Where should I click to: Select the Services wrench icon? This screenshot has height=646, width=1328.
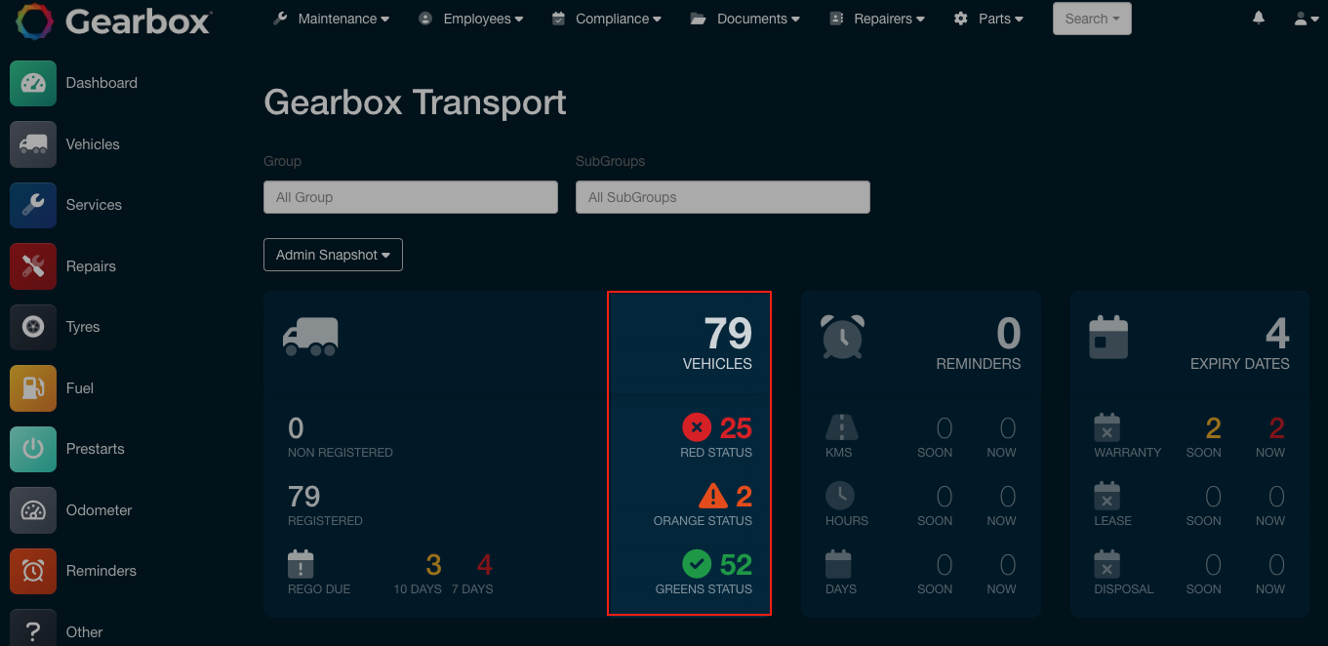tap(33, 205)
